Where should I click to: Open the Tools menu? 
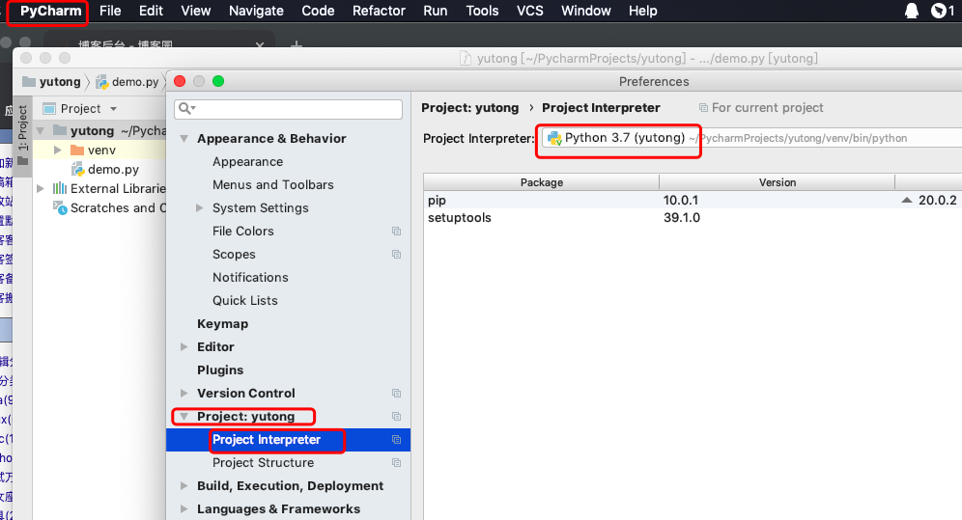coord(482,11)
